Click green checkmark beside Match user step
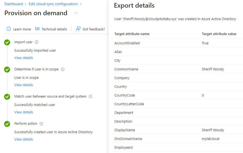The height and width of the screenshot is (153, 243). pyautogui.click(x=7, y=97)
